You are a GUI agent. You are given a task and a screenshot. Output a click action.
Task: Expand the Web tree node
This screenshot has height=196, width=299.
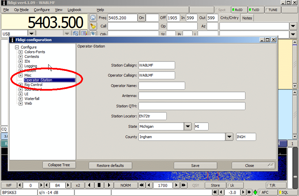(21, 103)
